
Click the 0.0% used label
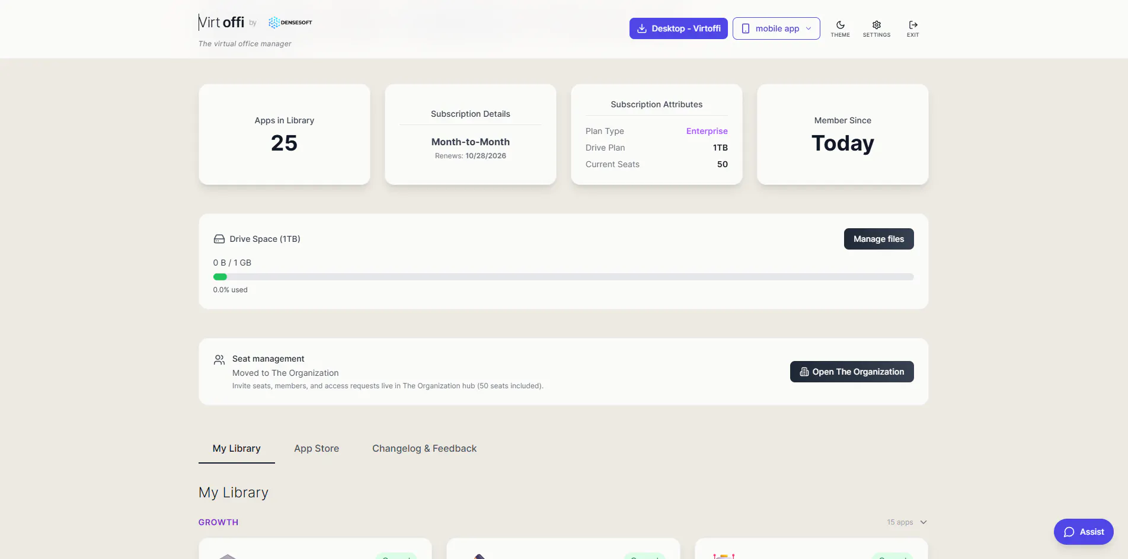[230, 290]
